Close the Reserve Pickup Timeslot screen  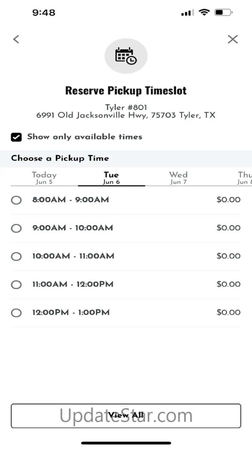tap(233, 39)
